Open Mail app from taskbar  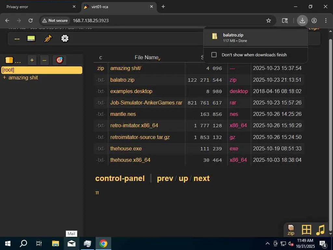point(72,243)
